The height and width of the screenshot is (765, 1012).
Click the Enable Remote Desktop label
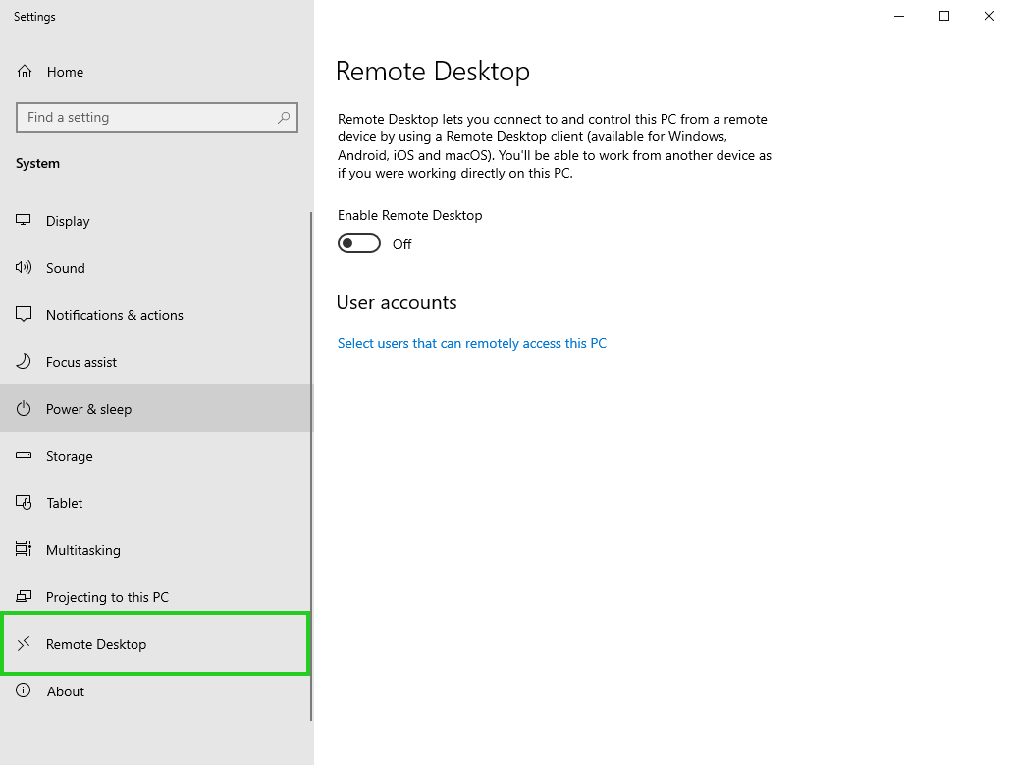tap(410, 216)
